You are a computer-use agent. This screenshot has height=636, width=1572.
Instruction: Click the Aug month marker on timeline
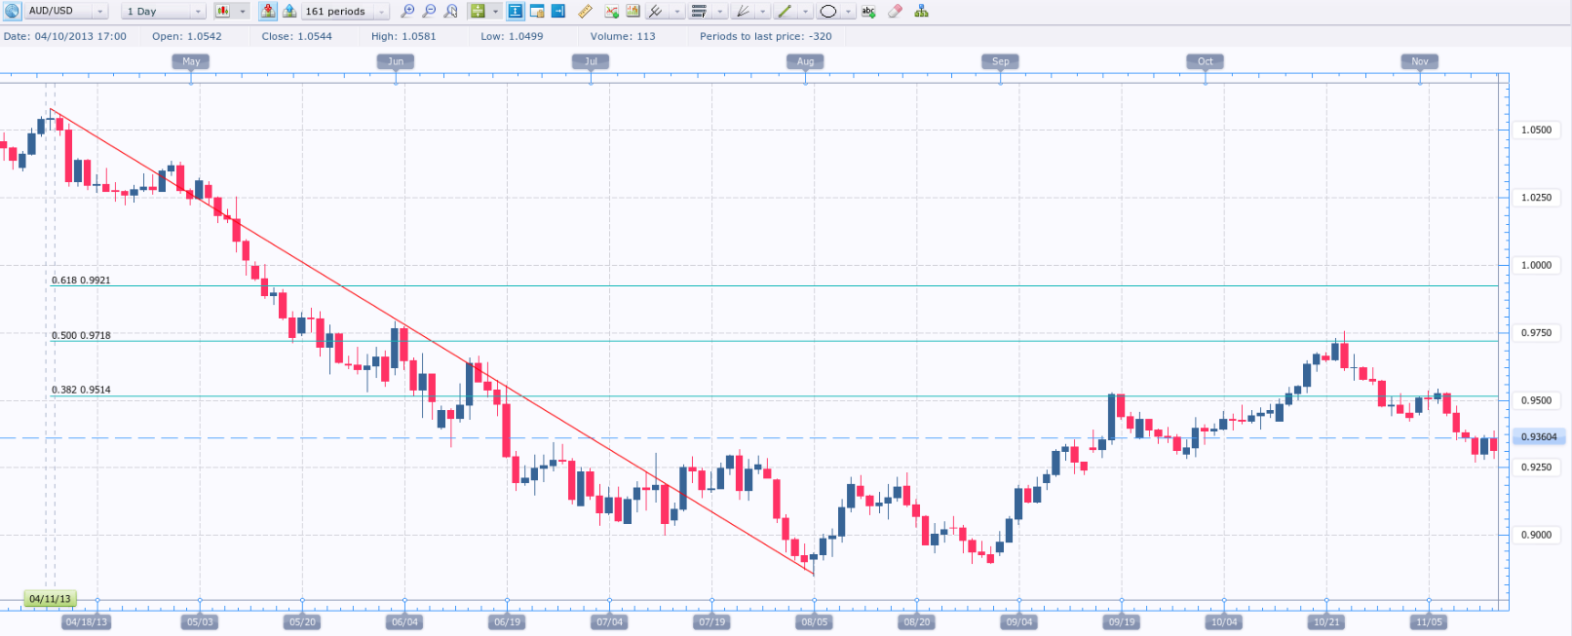[x=805, y=60]
